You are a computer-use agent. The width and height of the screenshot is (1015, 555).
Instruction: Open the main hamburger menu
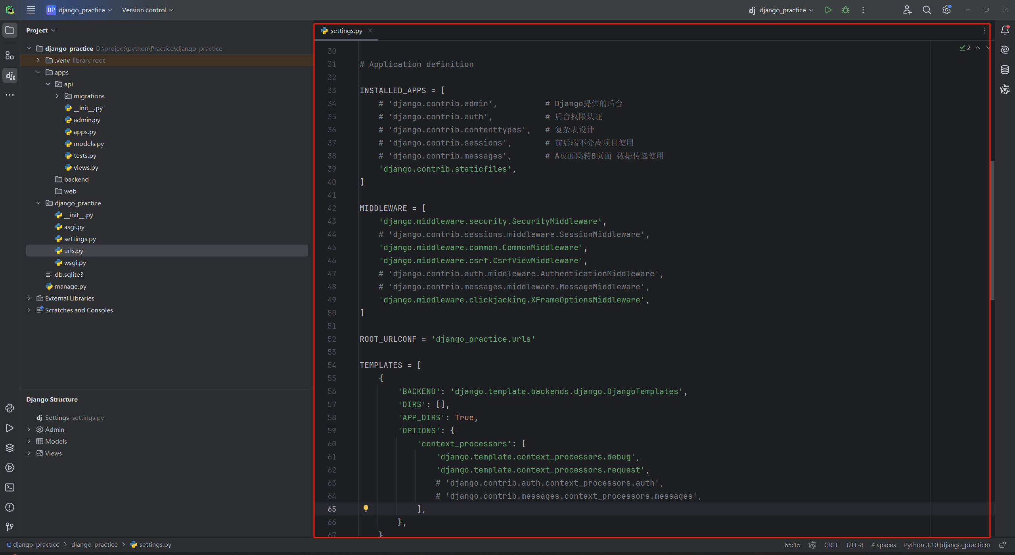click(x=31, y=10)
